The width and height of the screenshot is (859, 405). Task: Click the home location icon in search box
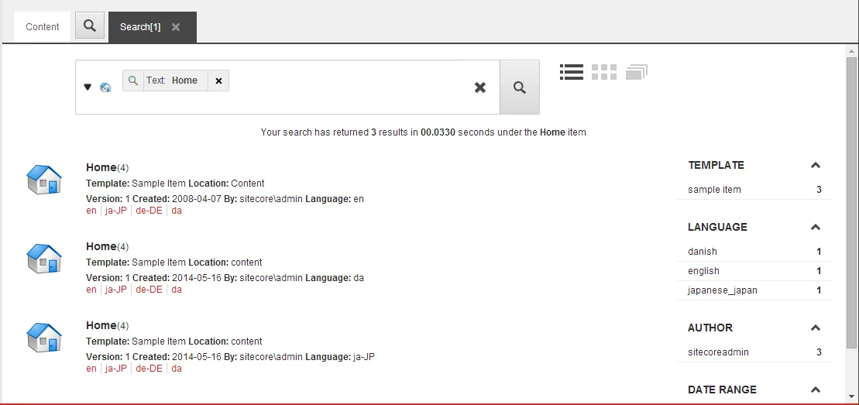105,88
